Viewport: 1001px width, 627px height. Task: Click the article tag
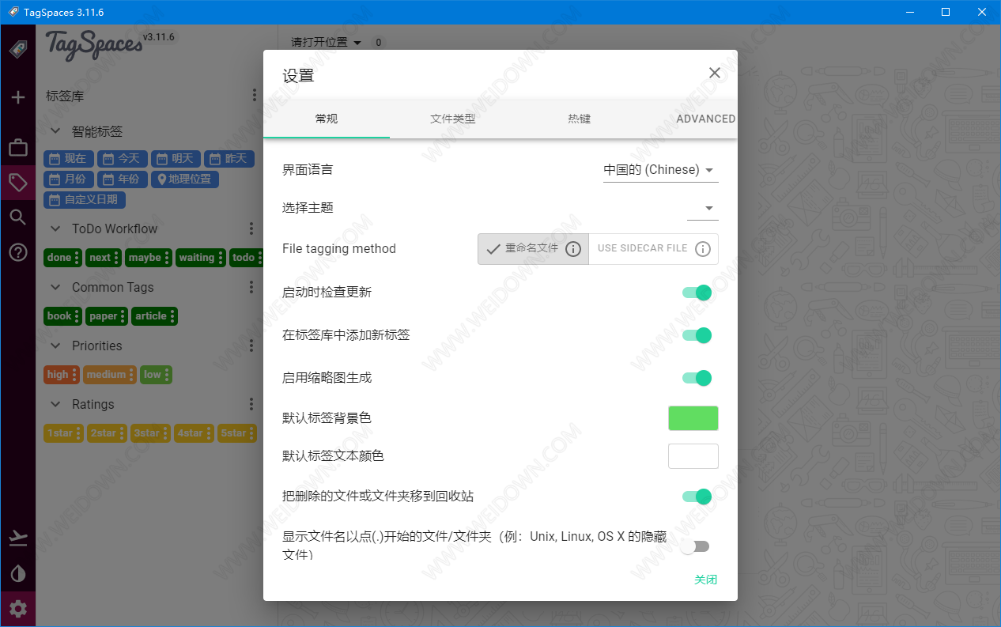[x=154, y=316]
